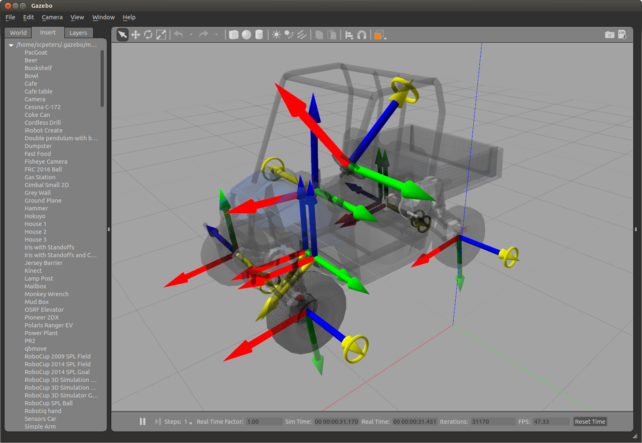642x443 pixels.
Task: Insert the Polaris Ranger EV model
Action: (x=48, y=325)
